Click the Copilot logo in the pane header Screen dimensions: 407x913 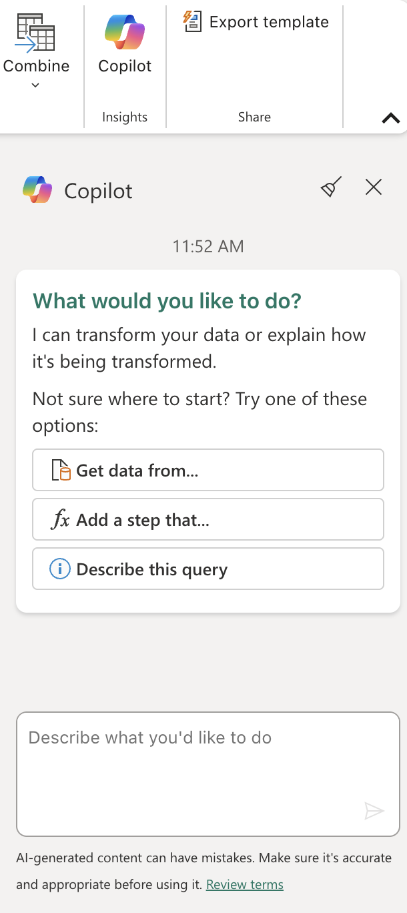pos(37,190)
